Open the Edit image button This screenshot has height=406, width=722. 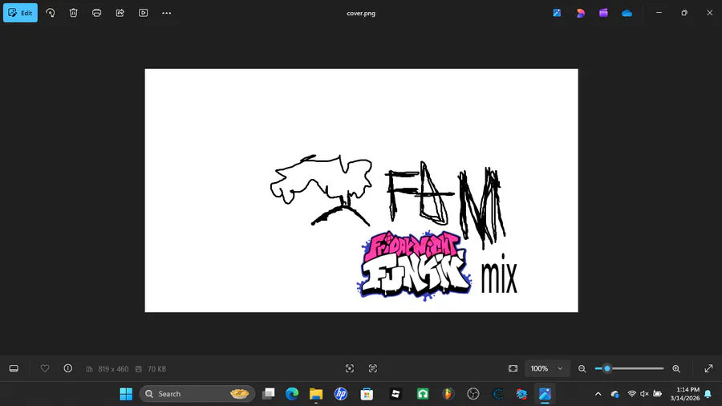tap(20, 13)
